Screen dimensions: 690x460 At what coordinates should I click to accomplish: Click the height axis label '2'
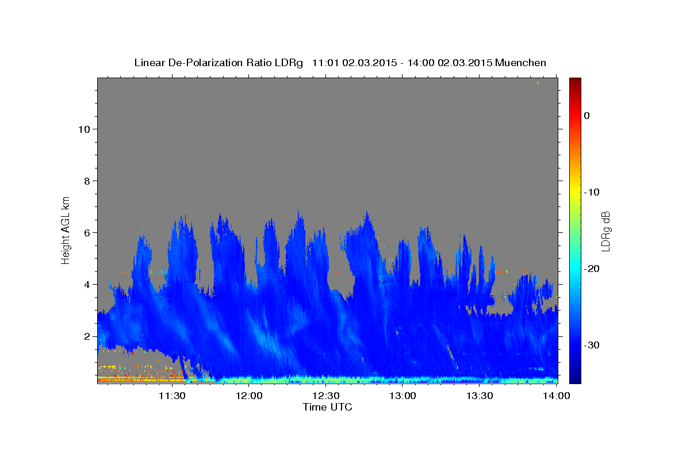click(86, 336)
